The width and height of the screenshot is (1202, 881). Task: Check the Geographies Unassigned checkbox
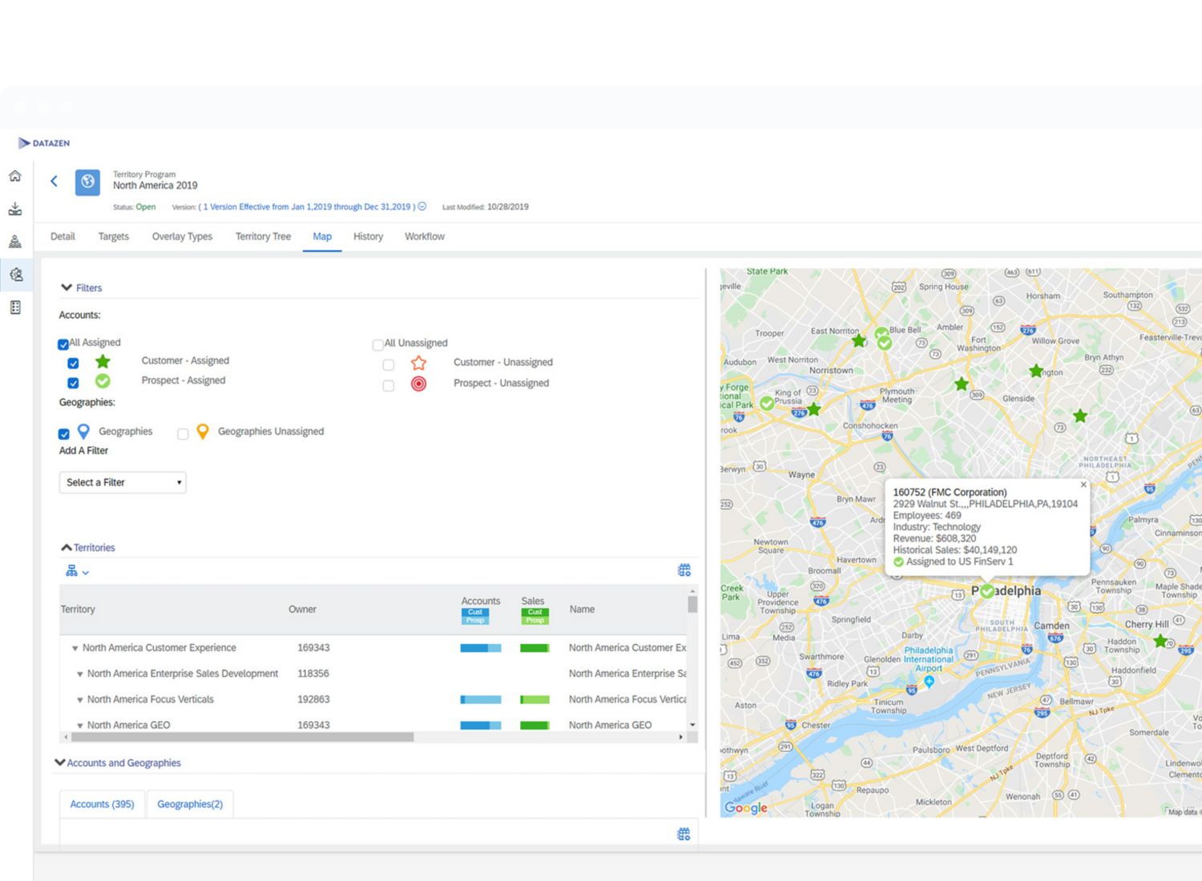point(183,433)
